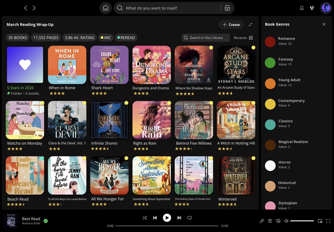
Task: Open the Home icon
Action: point(106,8)
